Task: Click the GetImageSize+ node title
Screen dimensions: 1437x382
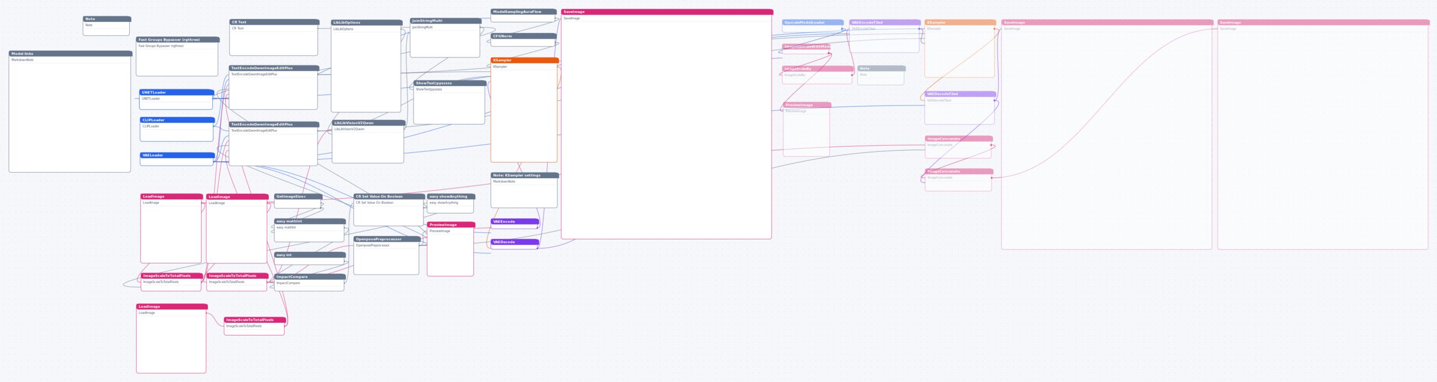Action: pyautogui.click(x=298, y=197)
